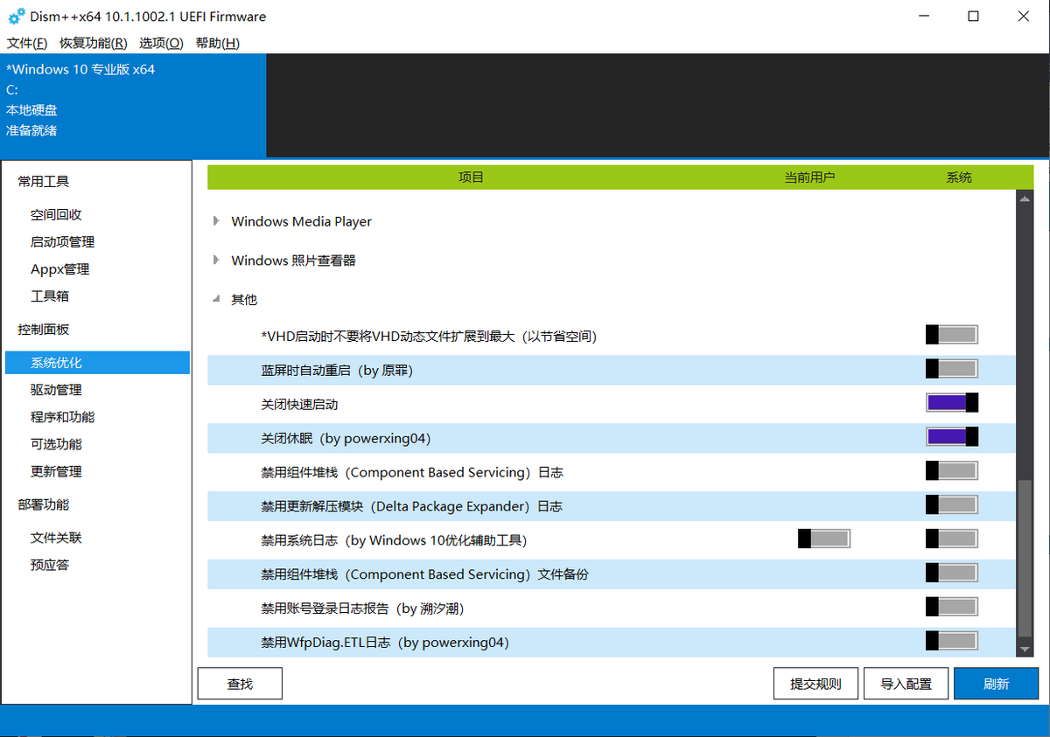
Task: Click scrollbar up arrow in optimization list
Action: (1025, 198)
